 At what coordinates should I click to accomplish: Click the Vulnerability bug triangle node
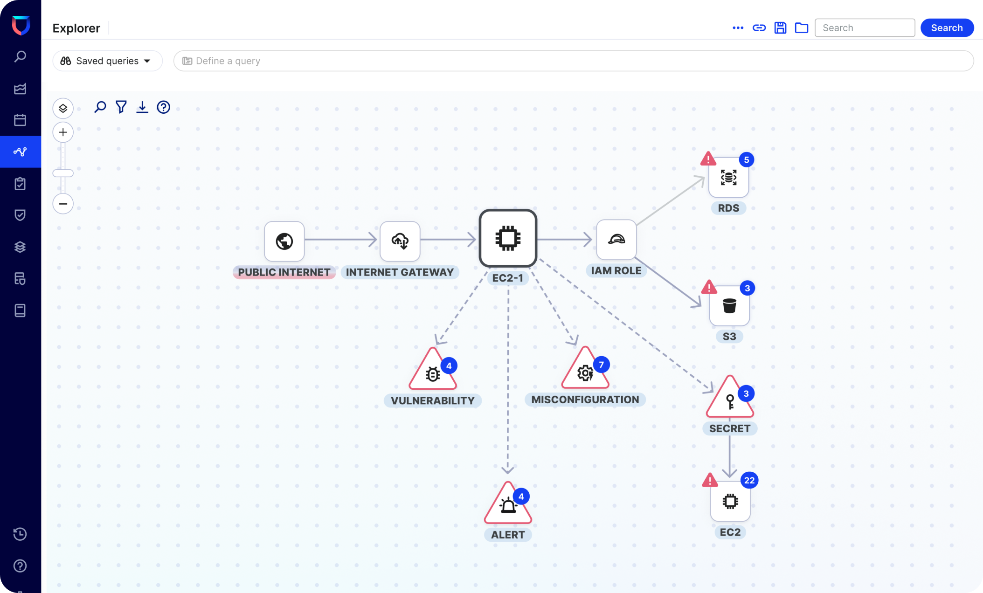pos(432,372)
